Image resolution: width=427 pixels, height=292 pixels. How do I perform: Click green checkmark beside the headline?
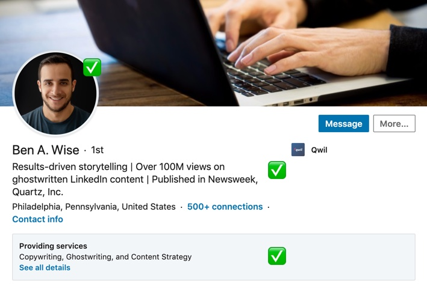point(276,170)
